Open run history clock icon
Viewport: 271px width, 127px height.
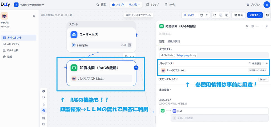pos(201,15)
